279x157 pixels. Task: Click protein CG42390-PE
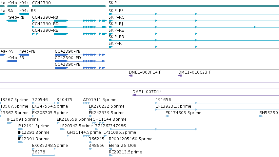[x=80, y=68]
